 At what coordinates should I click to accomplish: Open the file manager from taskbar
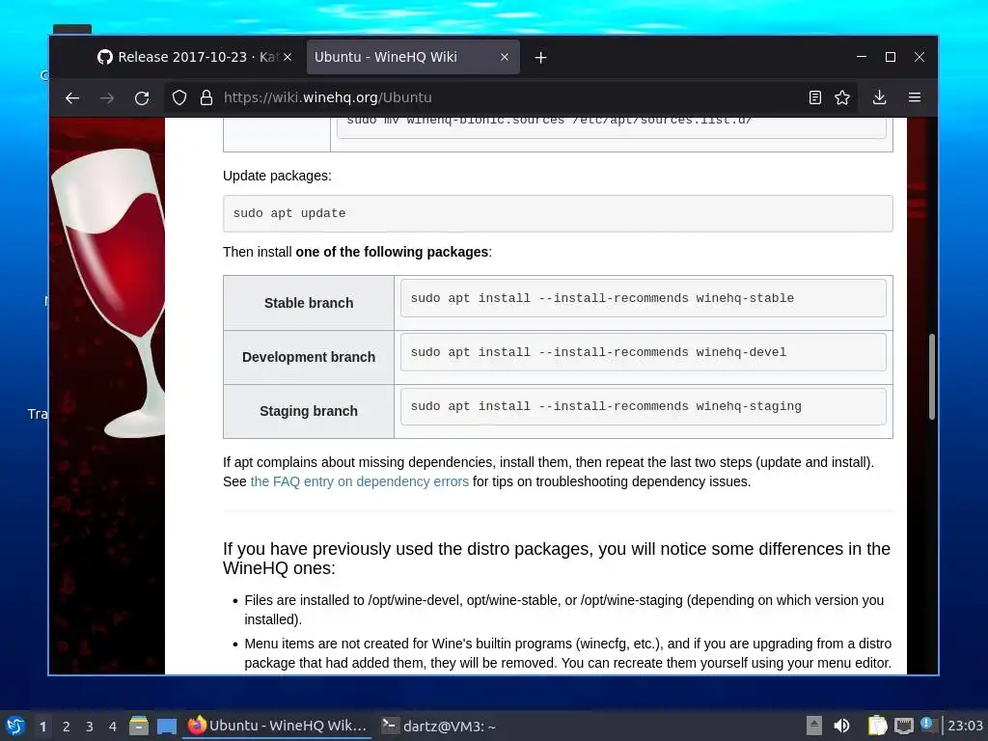pos(139,726)
